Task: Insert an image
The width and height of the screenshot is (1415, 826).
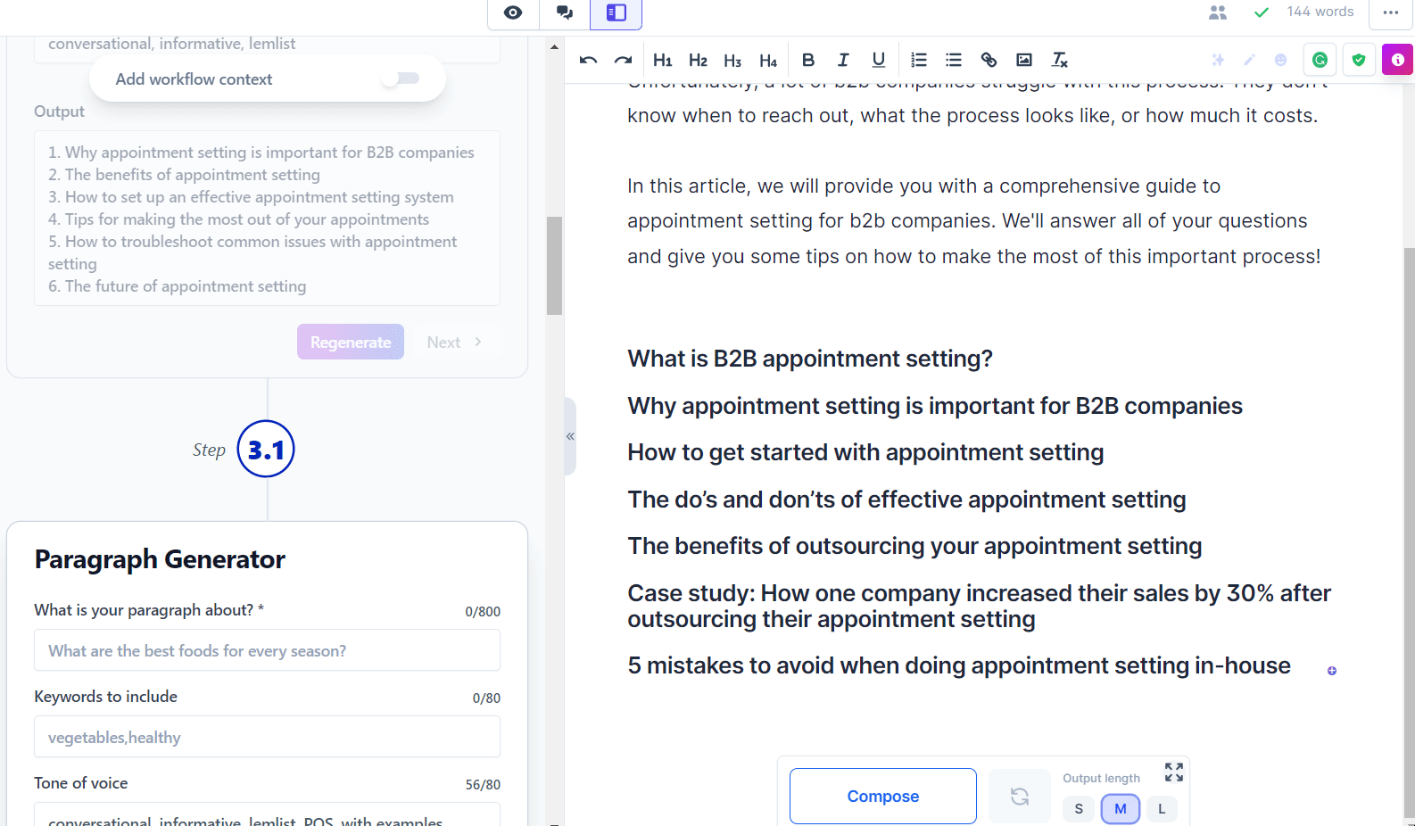Action: (1024, 60)
